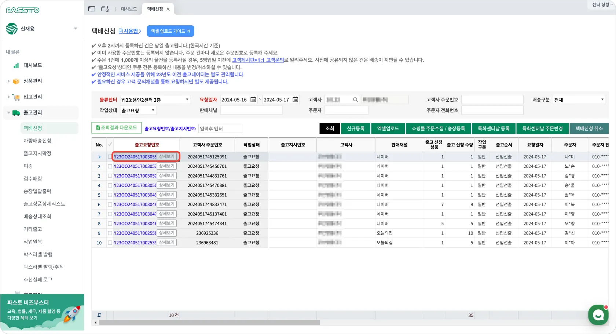The image size is (616, 334).
Task: Click the 출고관리 truck icon
Action: [16, 113]
